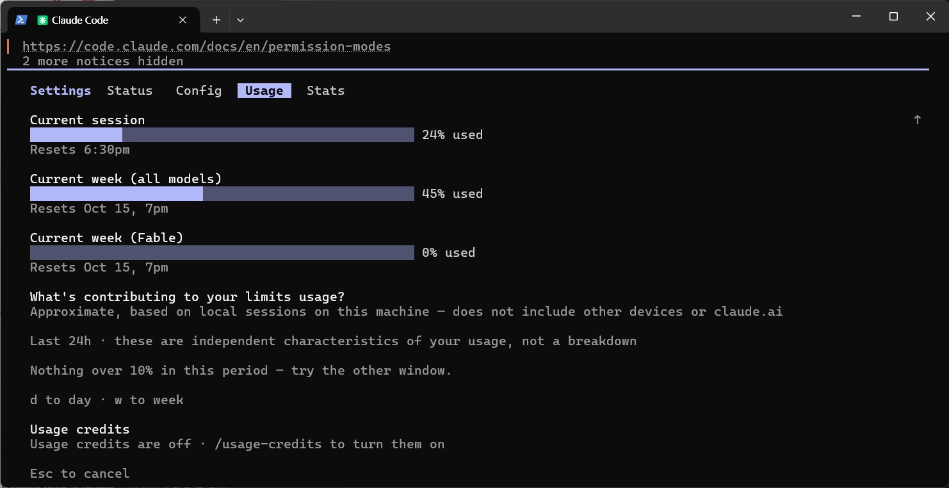Click the up arrow scroll indicator
Viewport: 949px width, 488px height.
click(917, 120)
